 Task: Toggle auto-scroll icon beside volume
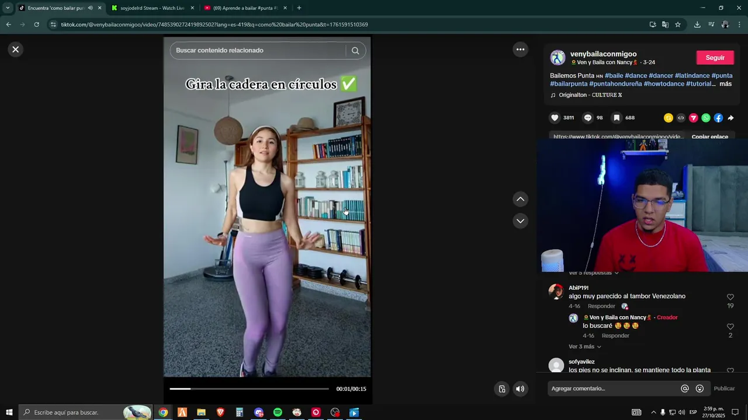pyautogui.click(x=502, y=389)
